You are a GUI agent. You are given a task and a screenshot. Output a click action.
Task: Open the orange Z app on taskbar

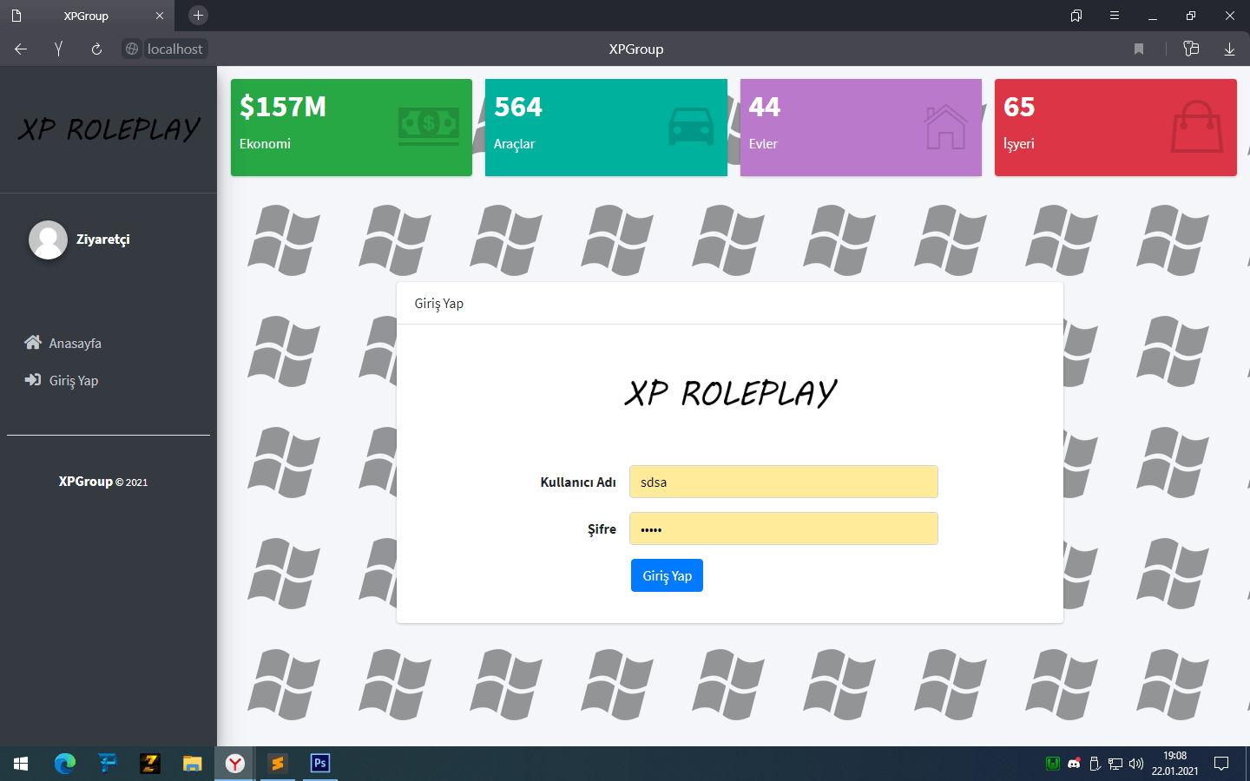click(149, 764)
